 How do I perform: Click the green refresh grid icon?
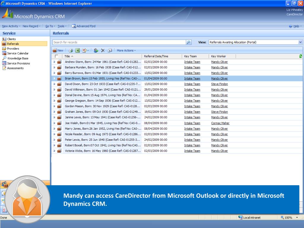click(x=300, y=56)
